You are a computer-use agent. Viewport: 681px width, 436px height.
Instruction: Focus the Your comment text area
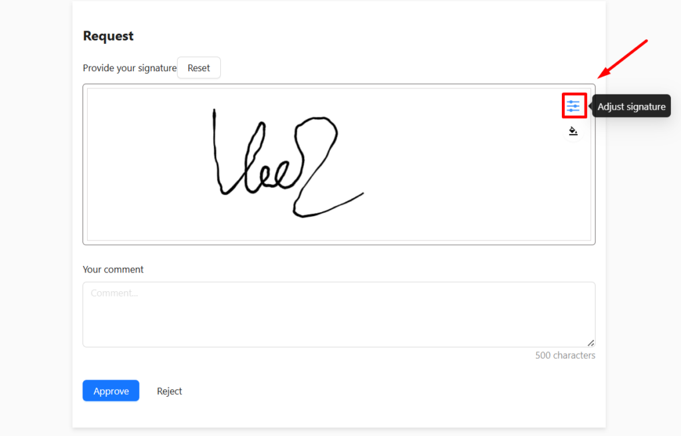click(x=339, y=314)
